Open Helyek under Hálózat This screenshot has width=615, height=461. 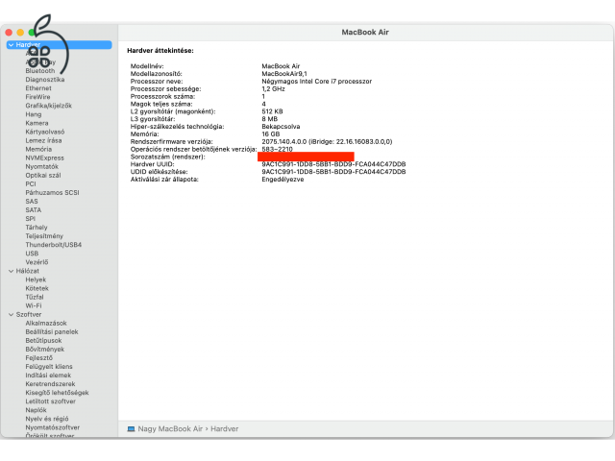tap(36, 279)
